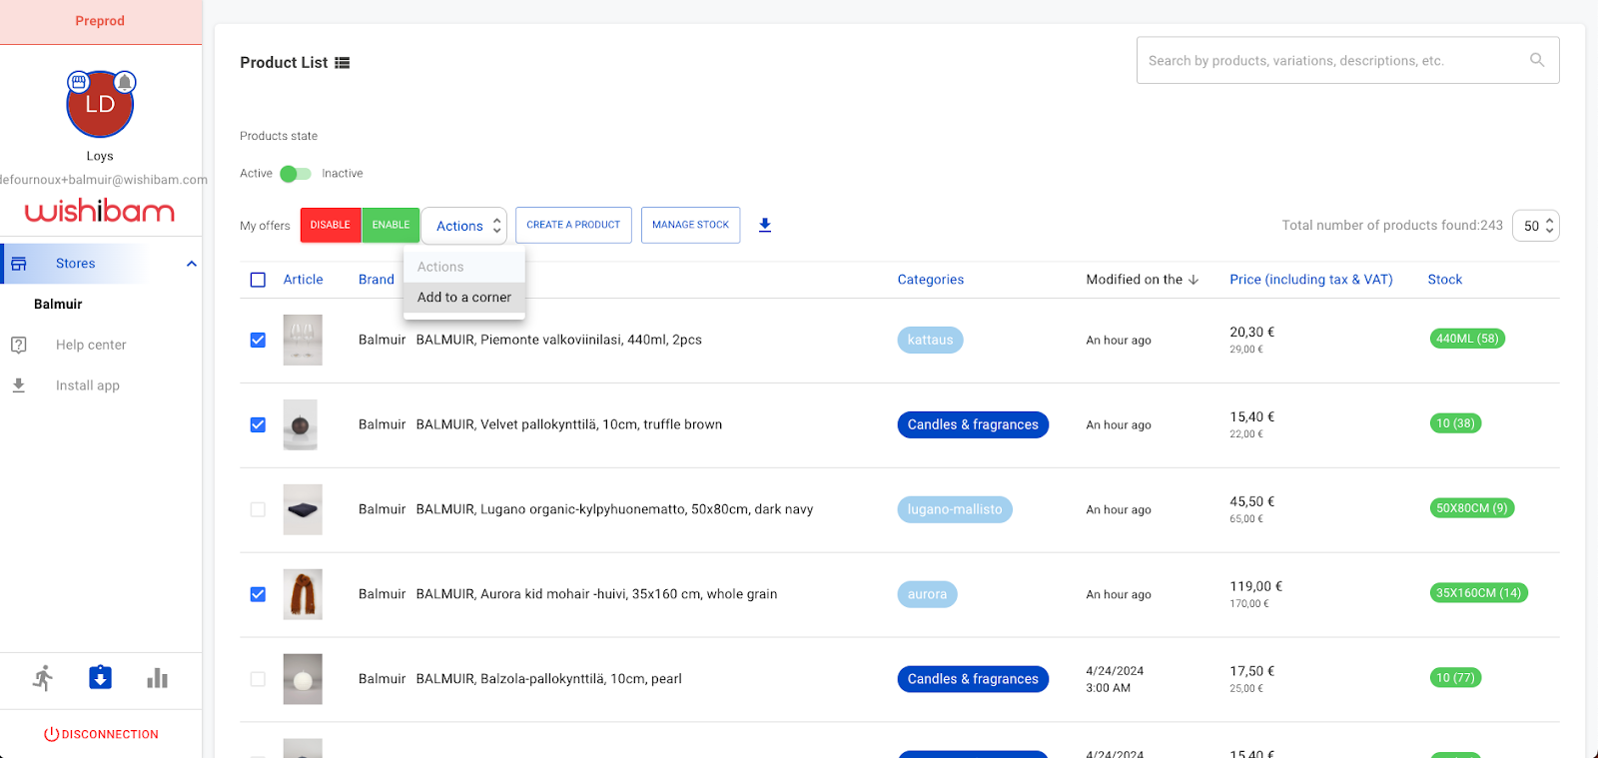The height and width of the screenshot is (758, 1598).
Task: Open the bar chart statistics icon
Action: pyautogui.click(x=158, y=678)
